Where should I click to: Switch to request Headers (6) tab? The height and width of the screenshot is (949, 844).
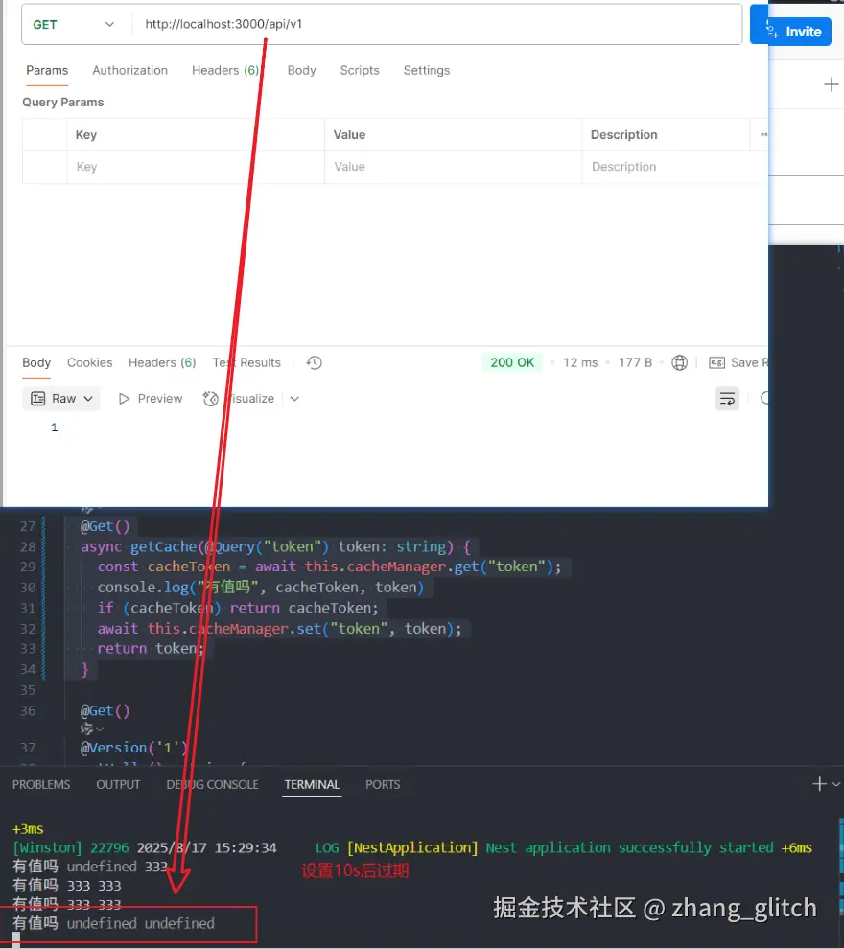pyautogui.click(x=225, y=70)
